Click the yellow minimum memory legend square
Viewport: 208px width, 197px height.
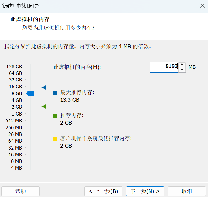click(x=55, y=138)
